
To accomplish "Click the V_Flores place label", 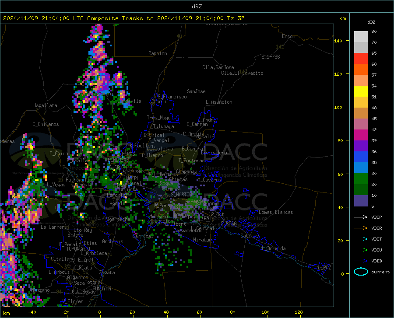I will pyautogui.click(x=73, y=301).
